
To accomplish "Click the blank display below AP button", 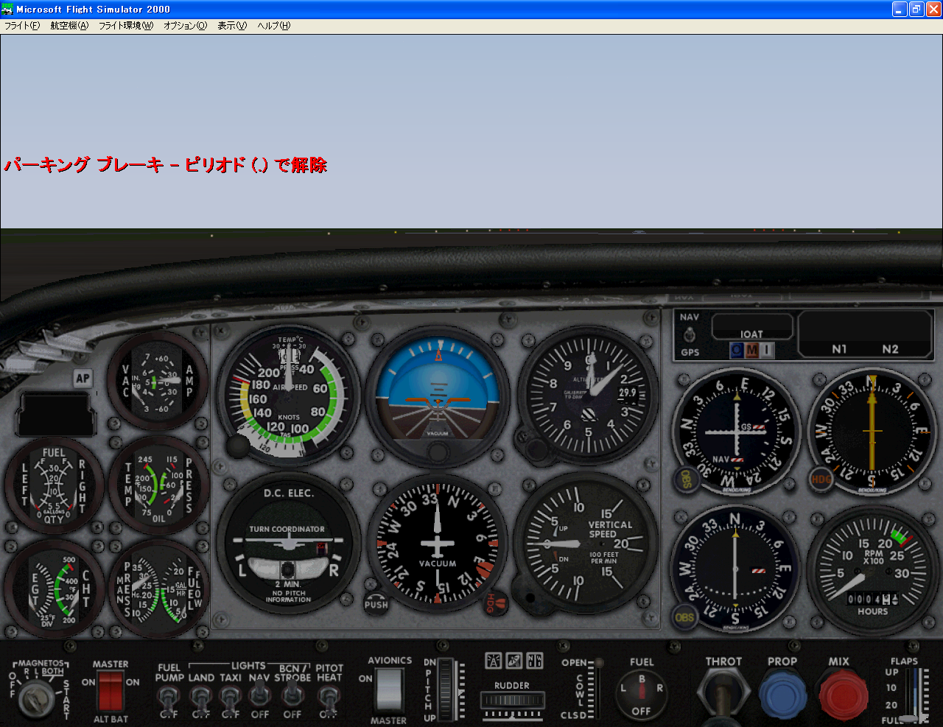I will (56, 414).
